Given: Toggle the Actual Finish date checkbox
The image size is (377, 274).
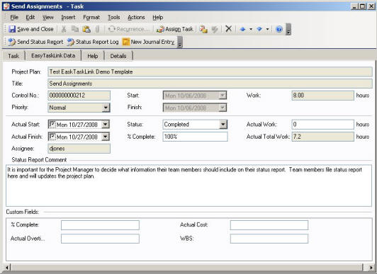Looking at the screenshot, I should point(52,137).
